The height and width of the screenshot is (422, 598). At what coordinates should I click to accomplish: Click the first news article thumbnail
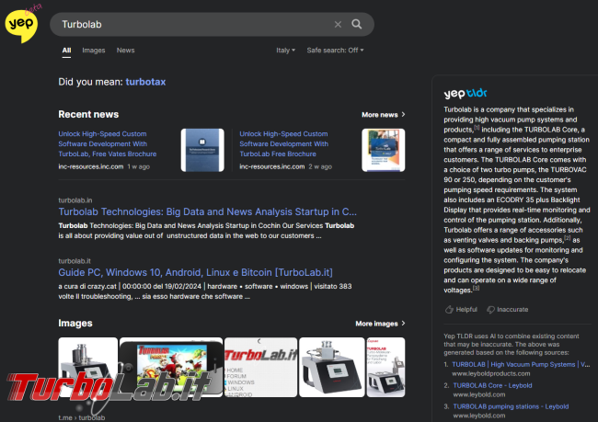[x=202, y=150]
